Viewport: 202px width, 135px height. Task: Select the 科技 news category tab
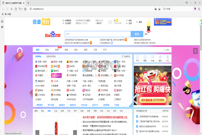tap(102, 111)
